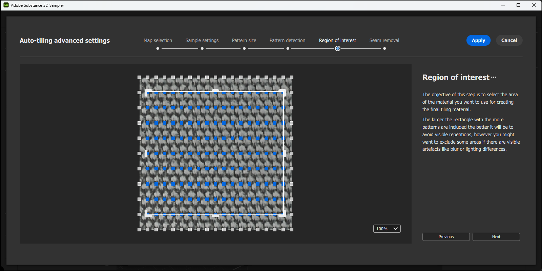Cancel the auto-tiling advanced settings

pyautogui.click(x=509, y=40)
